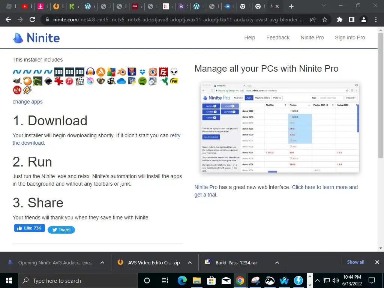Open the Extensions puzzle icon
Screen dimensions: 384x288
[340, 19]
